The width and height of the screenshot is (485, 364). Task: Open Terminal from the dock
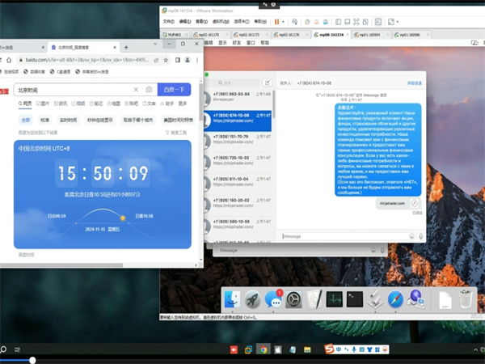[x=354, y=299]
